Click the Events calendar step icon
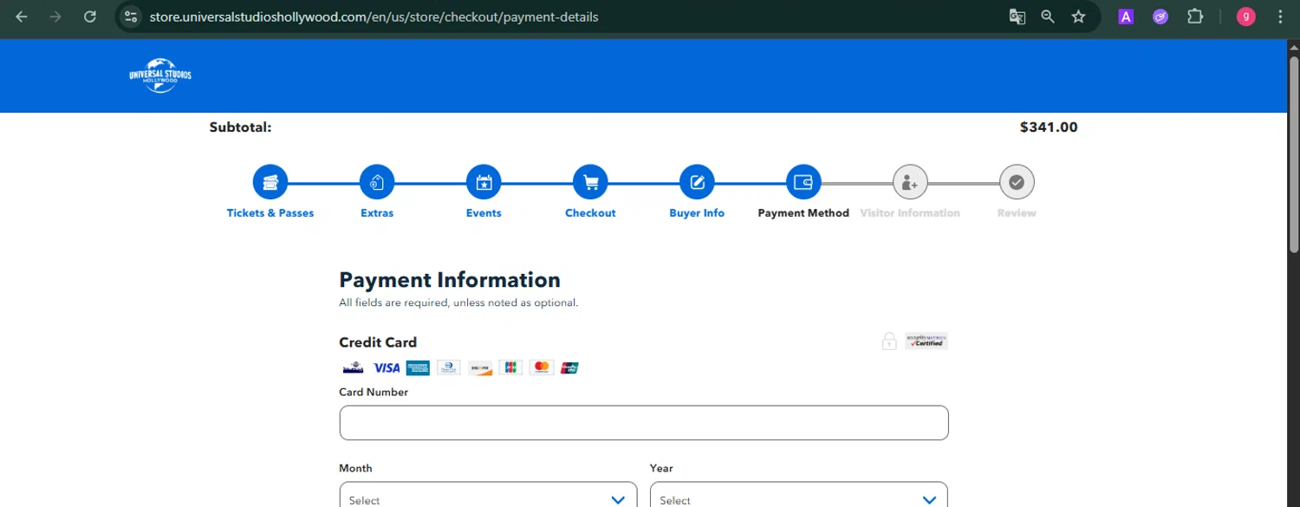Screen dimensions: 1300x507 pyautogui.click(x=484, y=182)
